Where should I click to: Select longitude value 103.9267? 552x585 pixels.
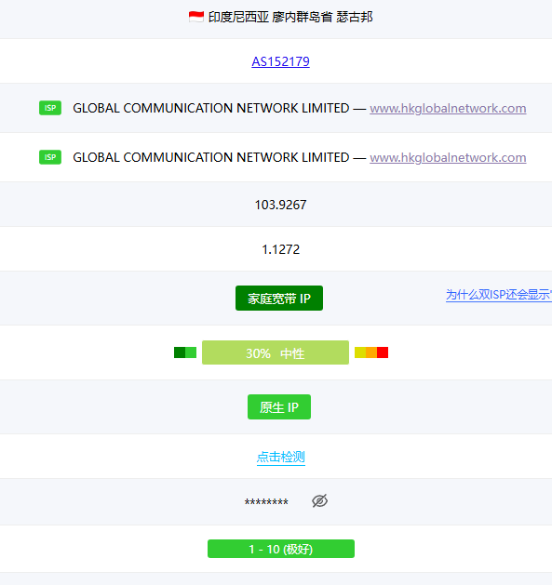tap(280, 205)
